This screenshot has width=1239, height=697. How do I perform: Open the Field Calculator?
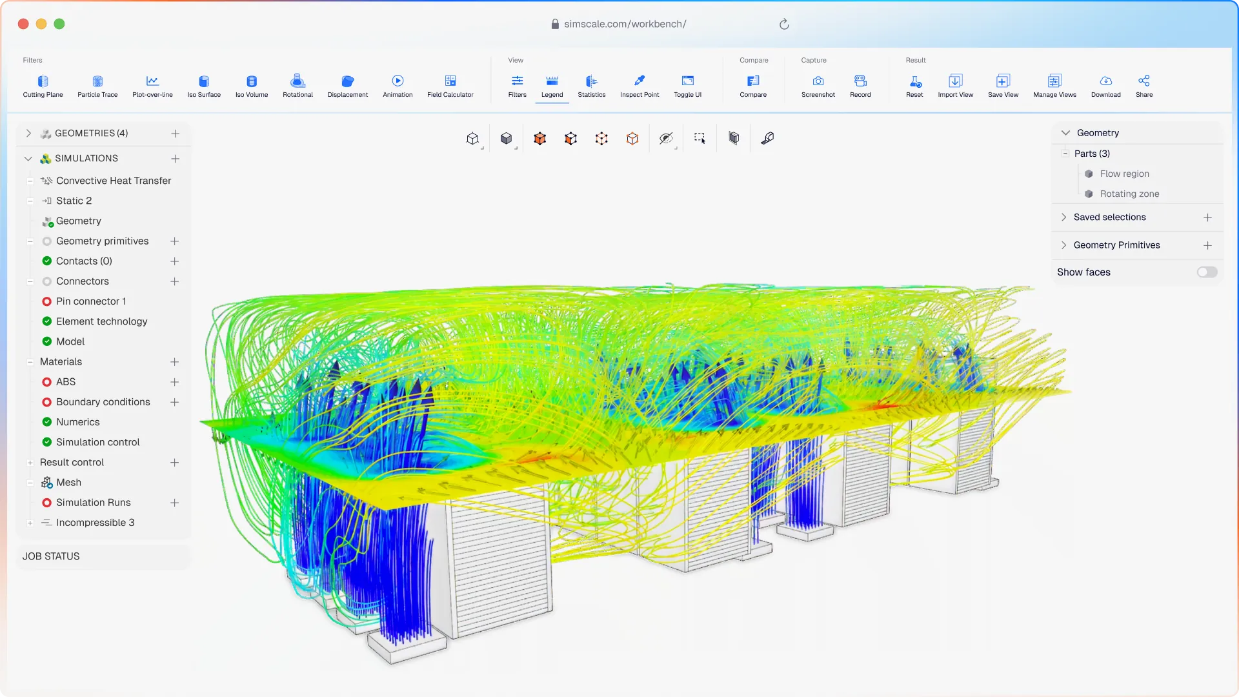[450, 86]
